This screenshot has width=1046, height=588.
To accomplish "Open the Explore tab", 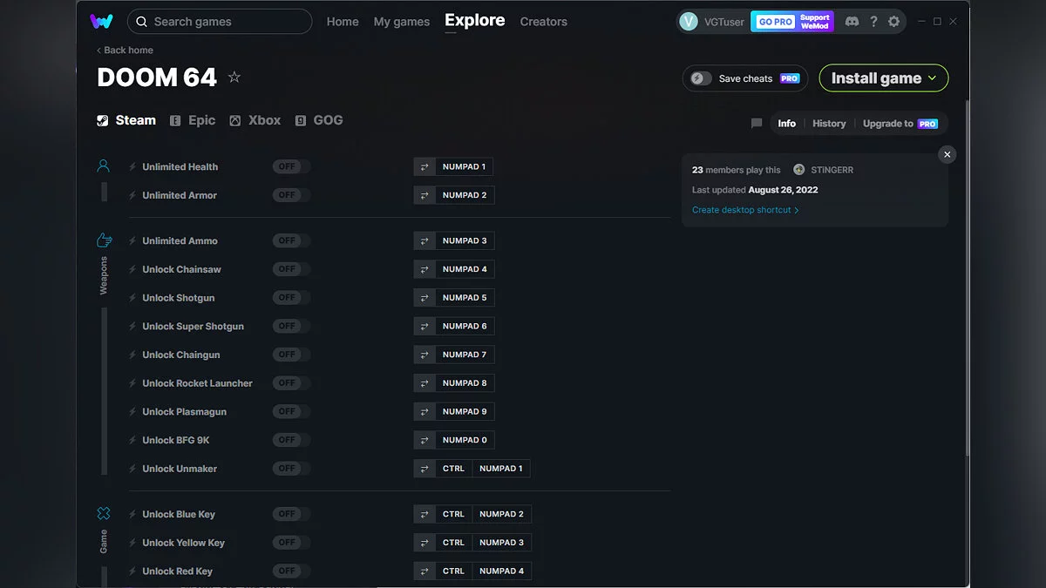I will pos(475,21).
